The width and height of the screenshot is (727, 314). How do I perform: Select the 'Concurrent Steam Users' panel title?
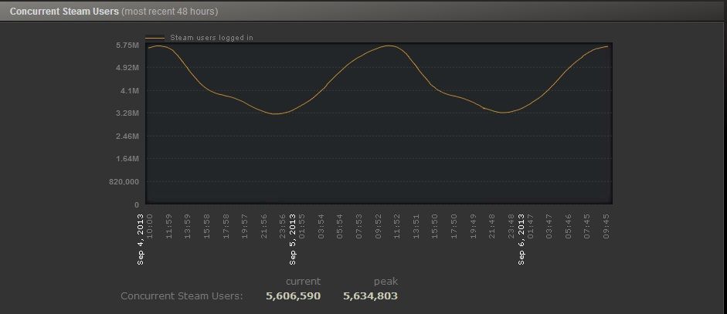[x=64, y=11]
